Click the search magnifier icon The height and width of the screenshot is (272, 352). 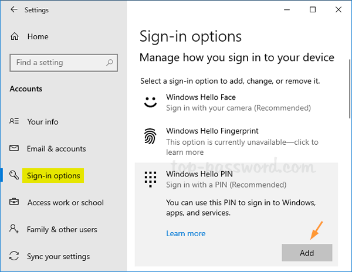pos(109,63)
